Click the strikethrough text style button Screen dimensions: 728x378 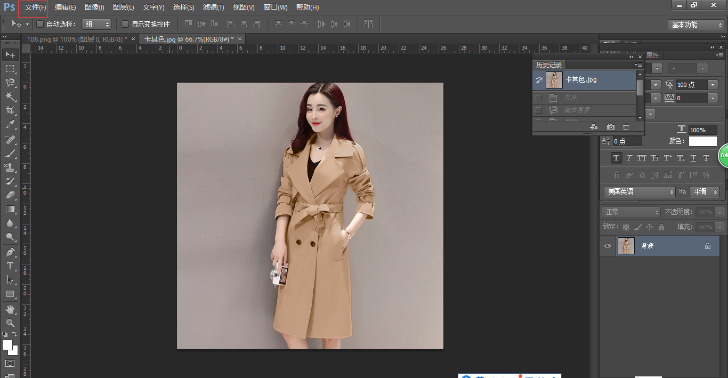pyautogui.click(x=706, y=158)
